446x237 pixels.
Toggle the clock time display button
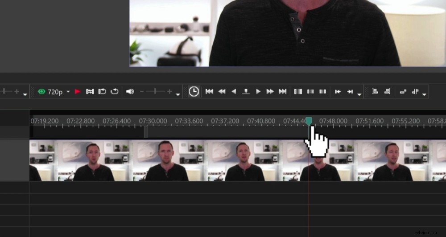tap(194, 91)
